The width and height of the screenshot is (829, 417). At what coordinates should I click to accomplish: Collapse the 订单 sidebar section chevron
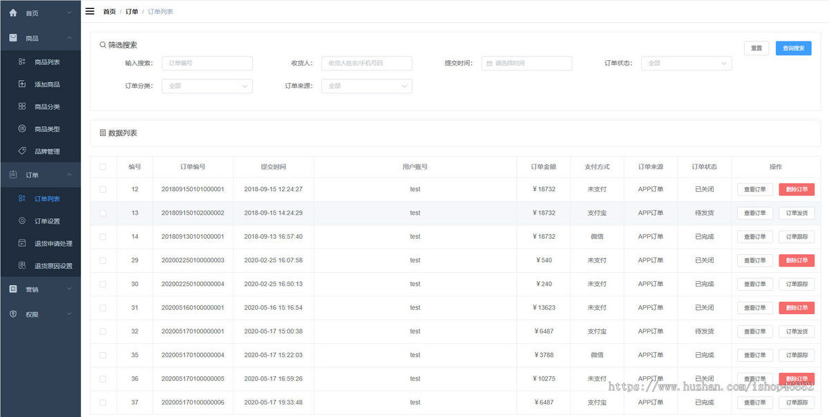point(69,175)
